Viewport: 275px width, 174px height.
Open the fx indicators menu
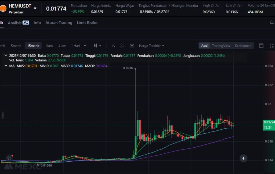click(114, 46)
